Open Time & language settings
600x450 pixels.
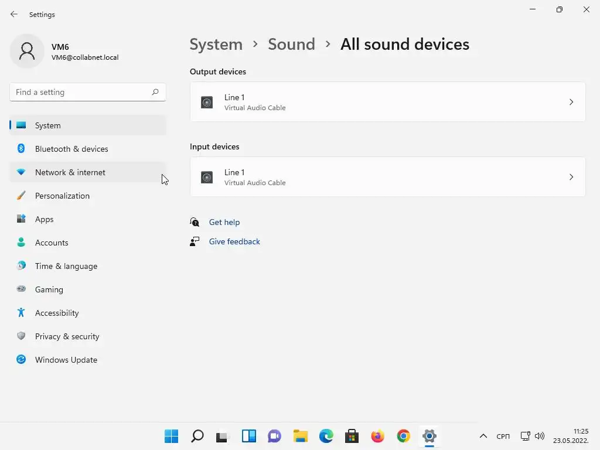pos(66,266)
